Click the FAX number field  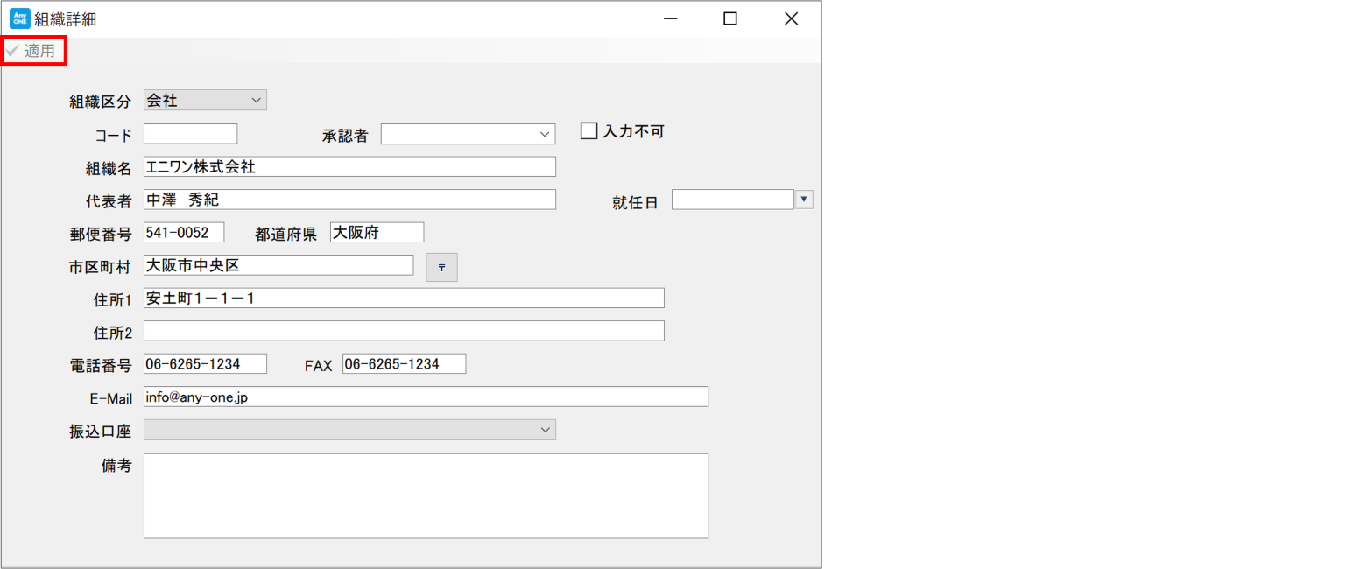tap(404, 364)
